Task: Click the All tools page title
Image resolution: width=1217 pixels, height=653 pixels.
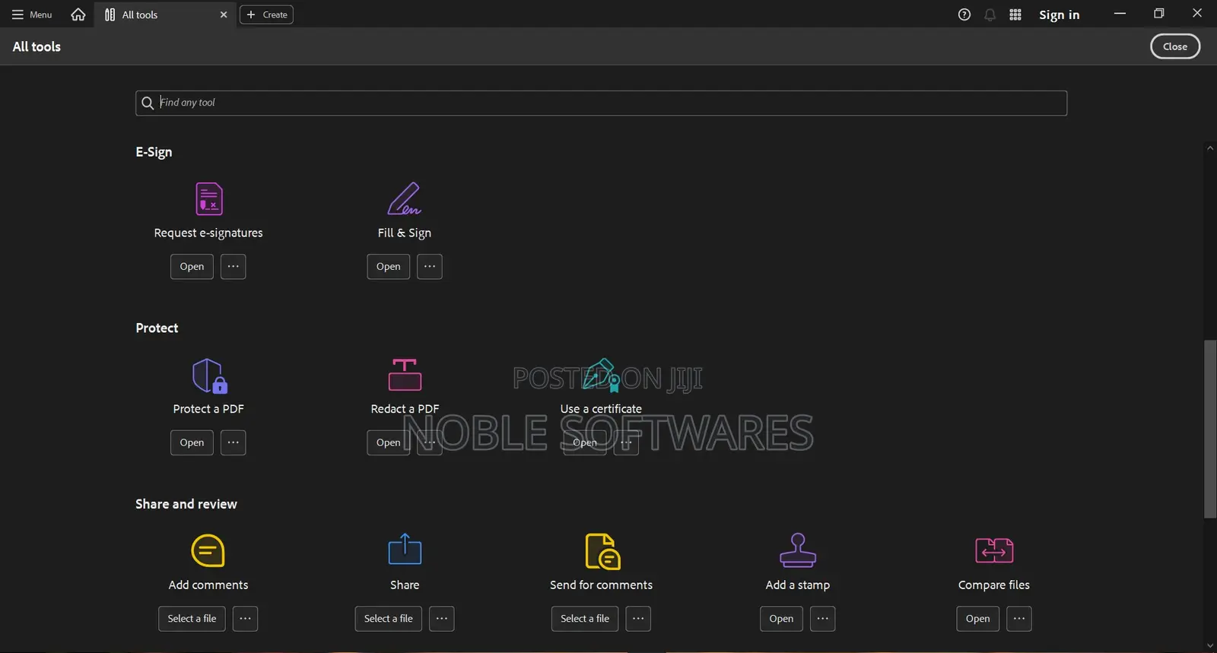Action: pos(37,46)
